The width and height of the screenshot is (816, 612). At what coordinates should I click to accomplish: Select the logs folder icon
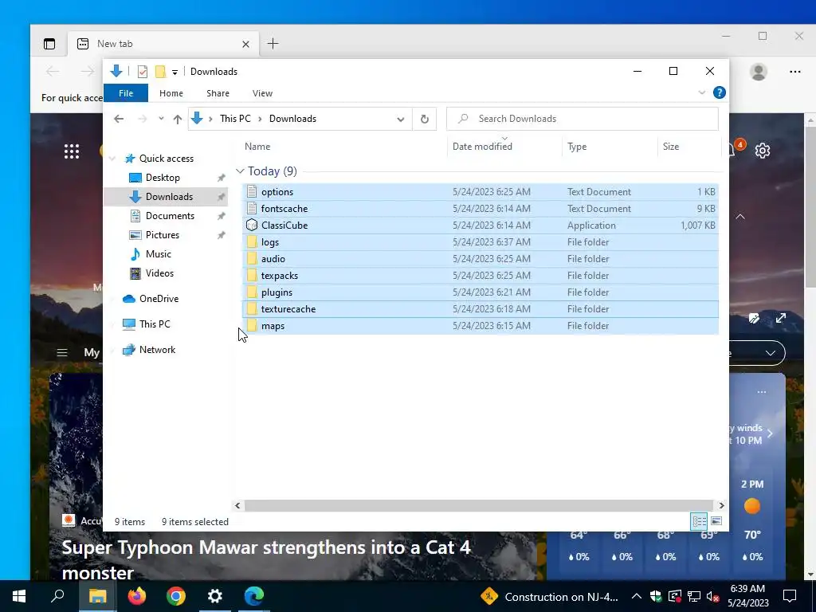pos(252,242)
